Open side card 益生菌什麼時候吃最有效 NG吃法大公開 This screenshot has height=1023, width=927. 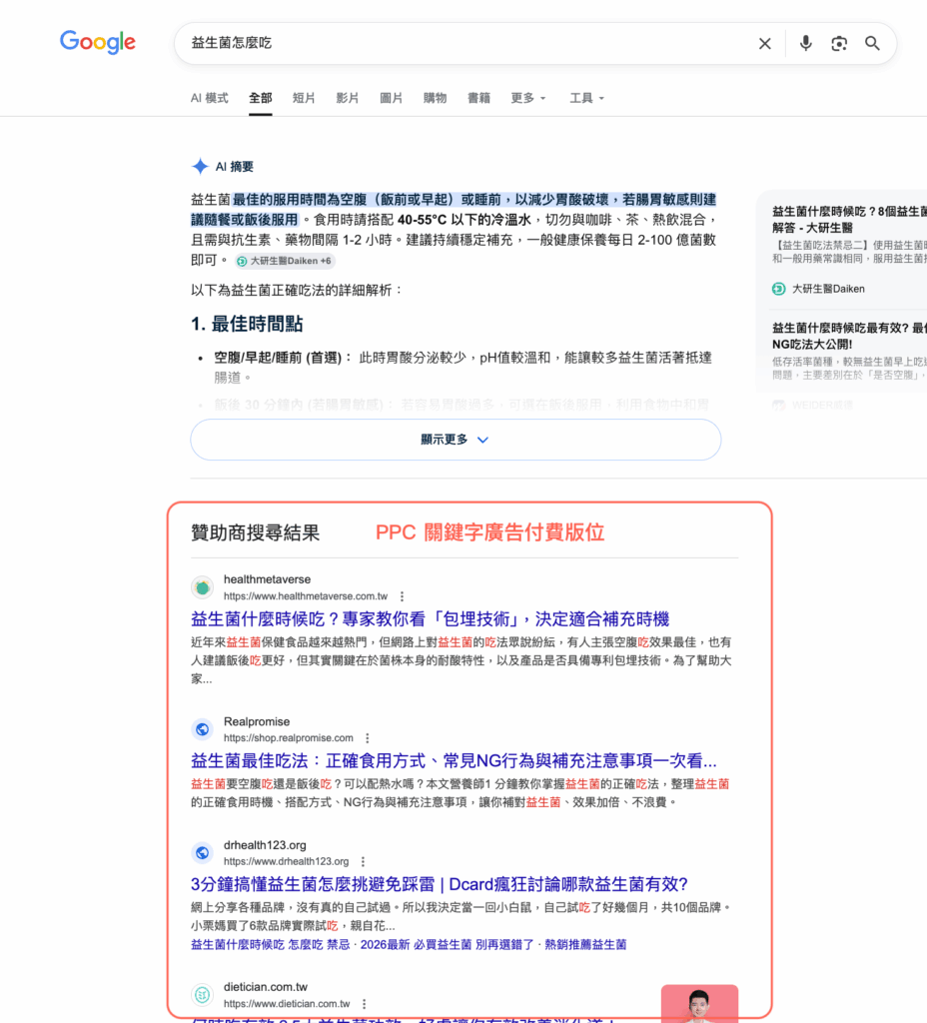point(849,336)
